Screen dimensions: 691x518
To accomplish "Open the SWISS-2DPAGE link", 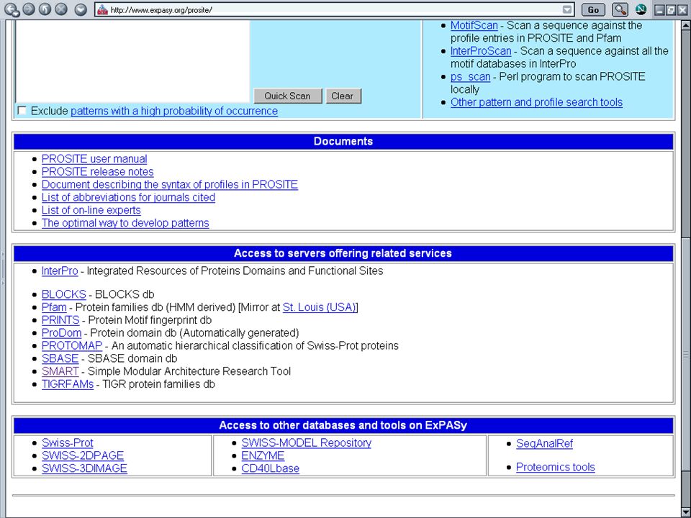I will (83, 455).
